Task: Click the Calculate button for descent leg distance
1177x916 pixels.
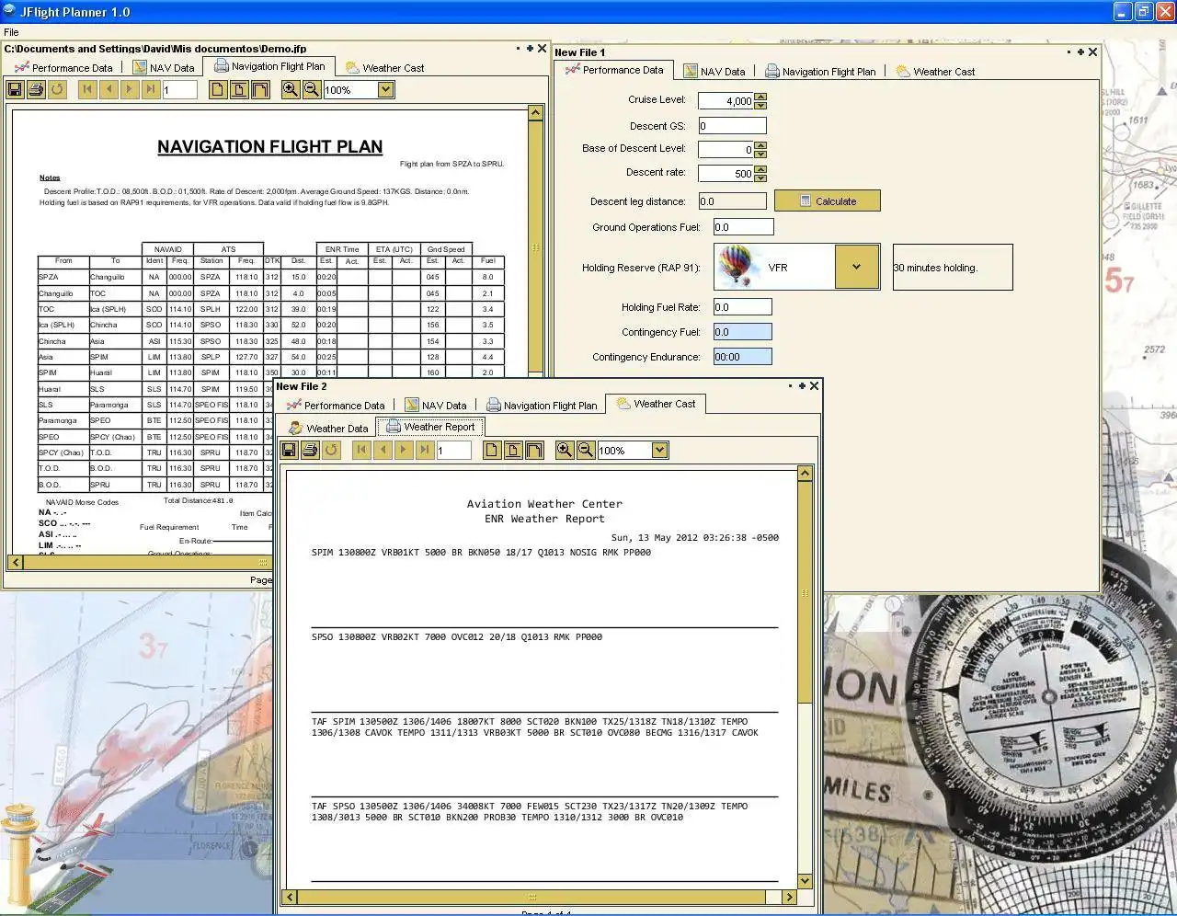Action: click(827, 200)
